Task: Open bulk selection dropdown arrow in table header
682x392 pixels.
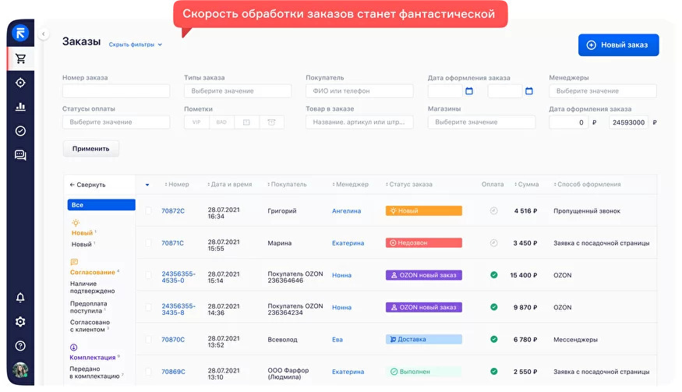Action: pos(147,185)
